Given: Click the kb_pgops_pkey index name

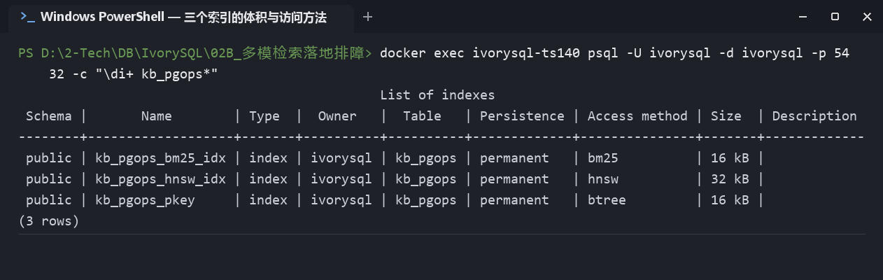Looking at the screenshot, I should 146,200.
